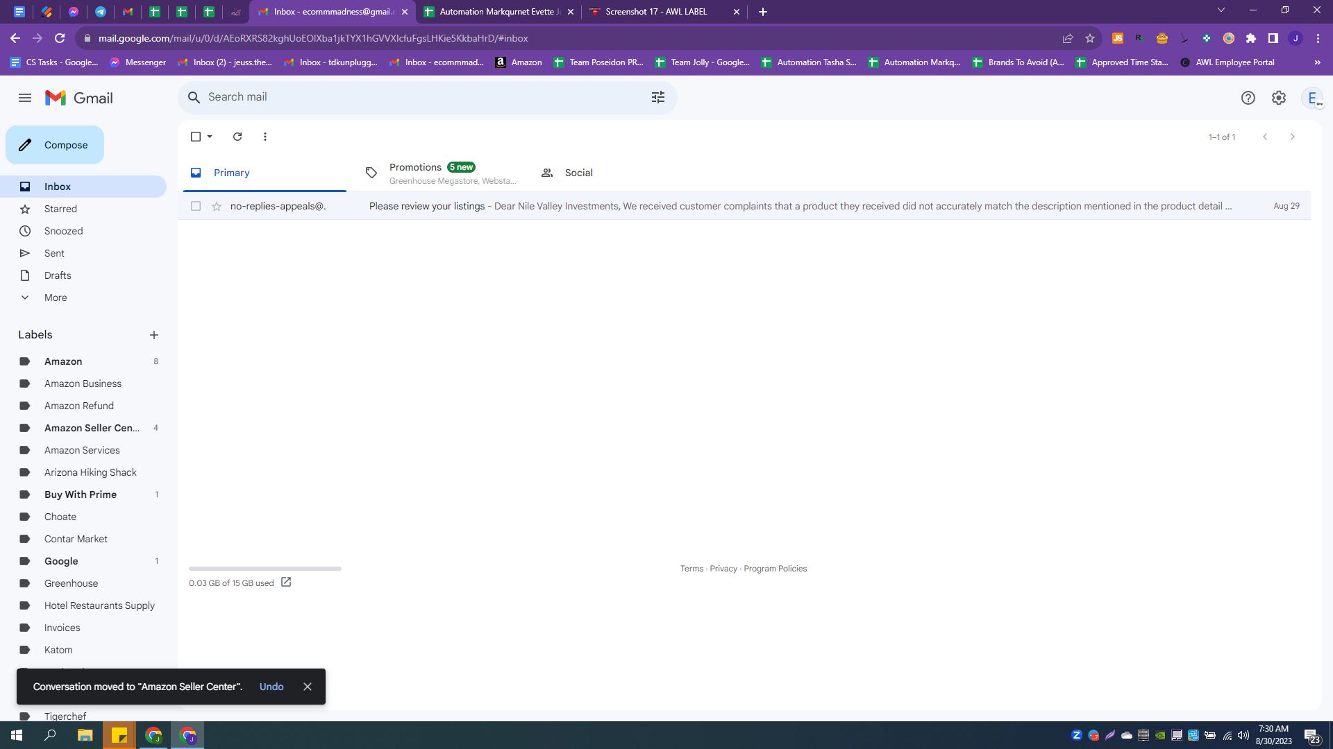
Task: Undo the conversation move
Action: pyautogui.click(x=271, y=687)
